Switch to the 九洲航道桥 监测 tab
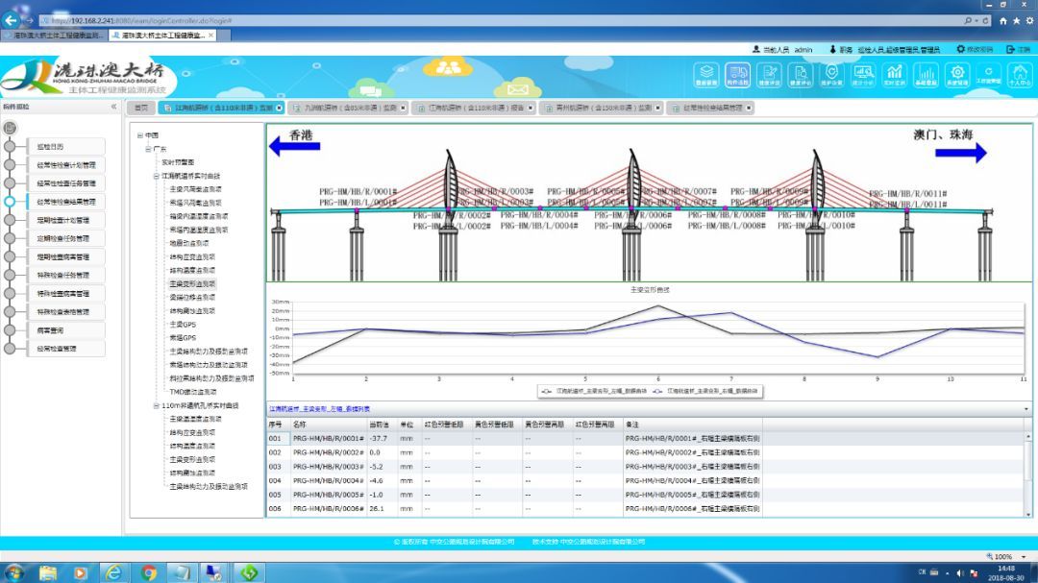This screenshot has height=583, width=1038. pos(346,108)
